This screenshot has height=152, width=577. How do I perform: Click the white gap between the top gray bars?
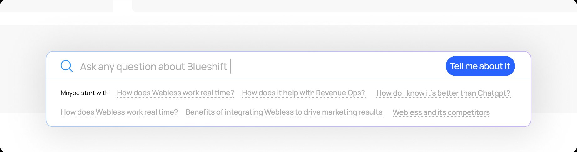122,6
